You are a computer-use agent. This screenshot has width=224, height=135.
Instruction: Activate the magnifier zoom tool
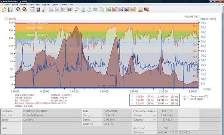point(77,10)
